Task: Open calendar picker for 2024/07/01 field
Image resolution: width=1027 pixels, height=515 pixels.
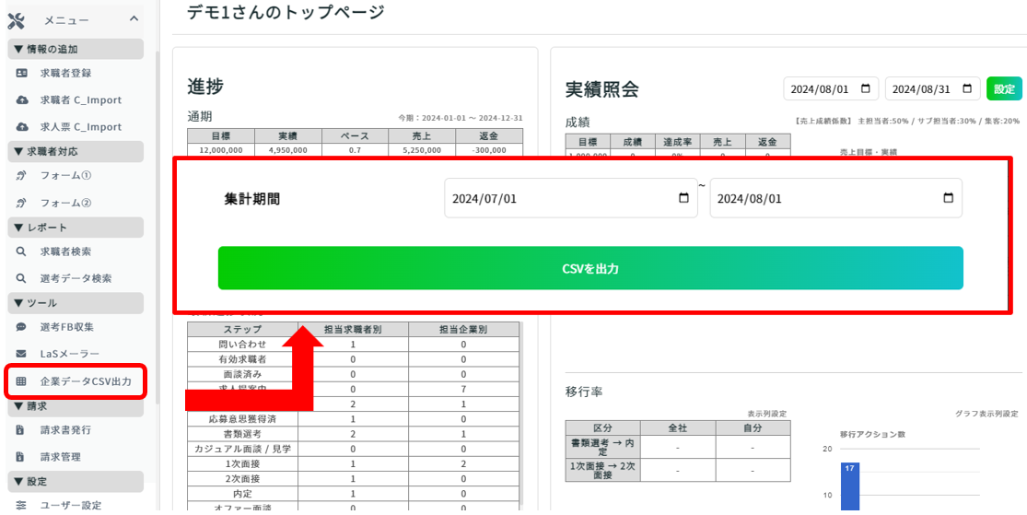Action: (x=683, y=198)
